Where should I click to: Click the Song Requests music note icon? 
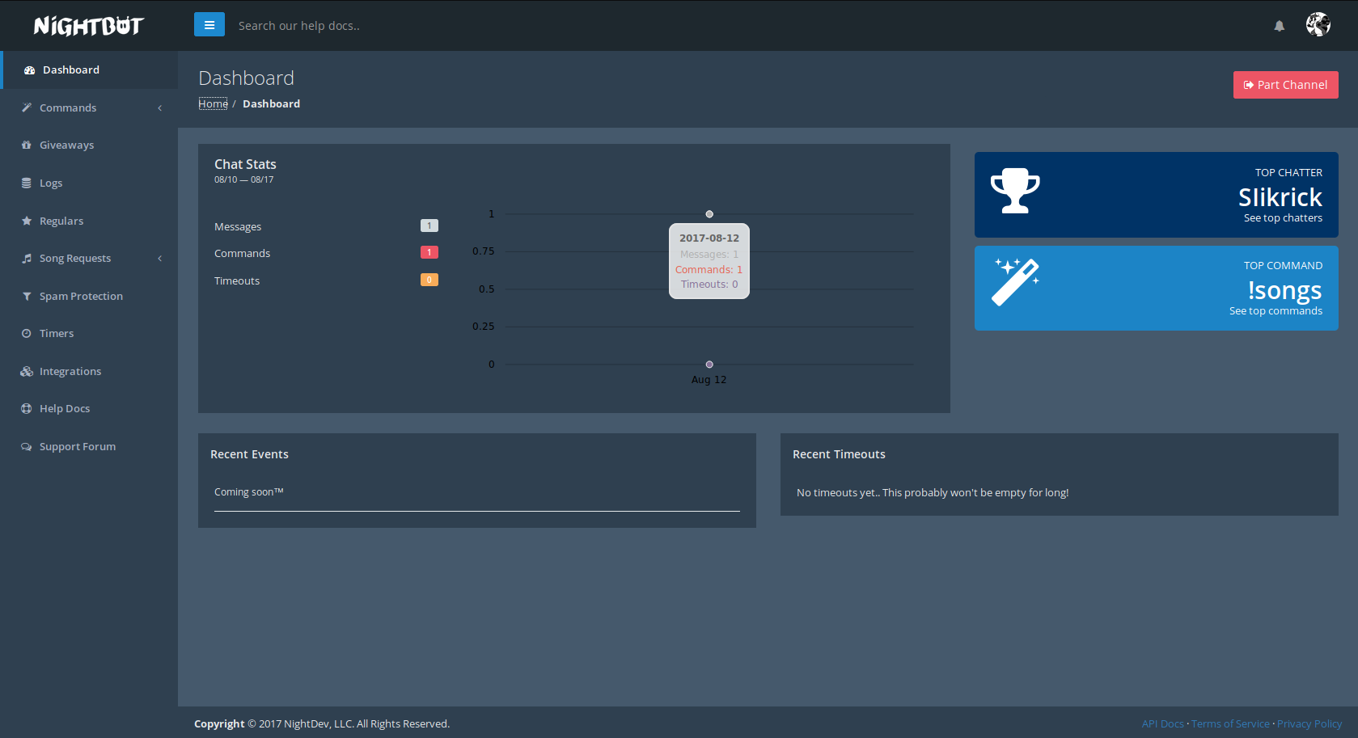pos(27,259)
